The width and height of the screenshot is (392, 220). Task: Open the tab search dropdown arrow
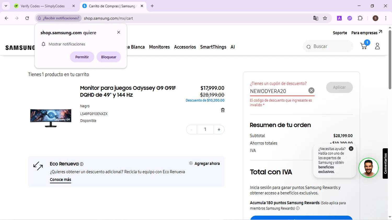point(6,6)
